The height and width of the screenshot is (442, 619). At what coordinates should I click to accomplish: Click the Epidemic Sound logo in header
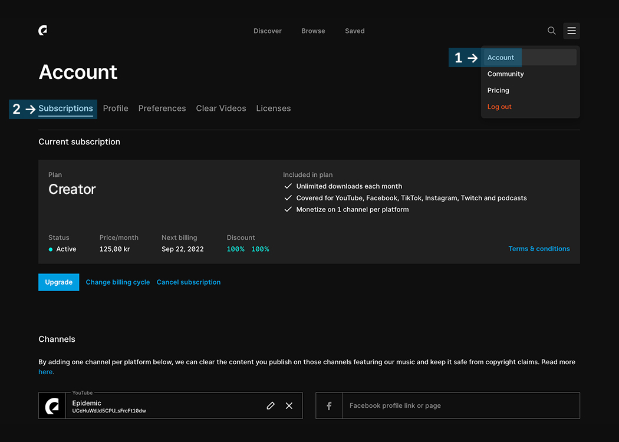pyautogui.click(x=43, y=31)
